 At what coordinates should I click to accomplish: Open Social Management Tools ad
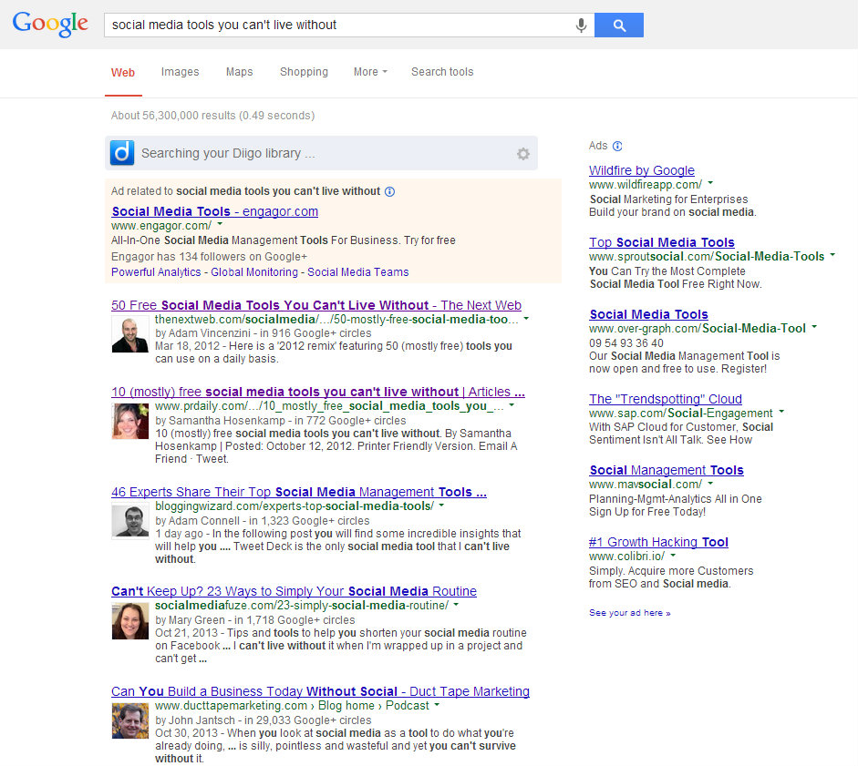667,470
